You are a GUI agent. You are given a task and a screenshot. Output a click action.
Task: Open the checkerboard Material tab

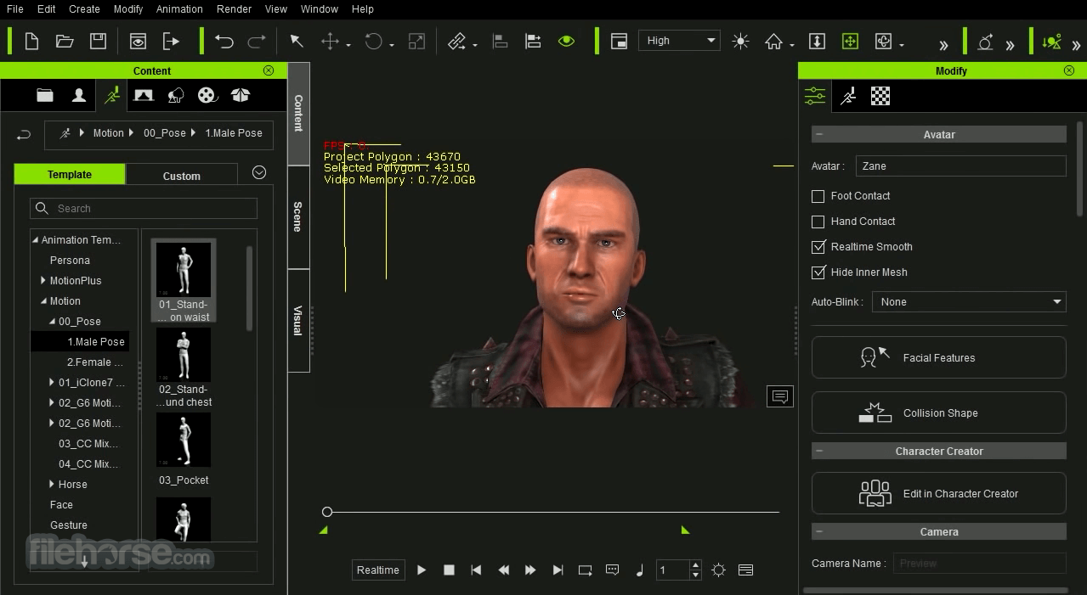880,96
